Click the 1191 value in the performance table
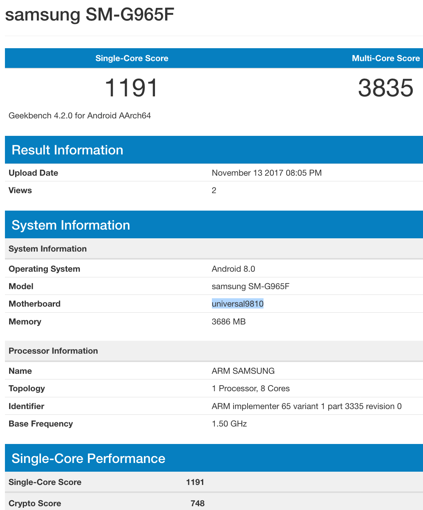This screenshot has height=510, width=423. [195, 482]
